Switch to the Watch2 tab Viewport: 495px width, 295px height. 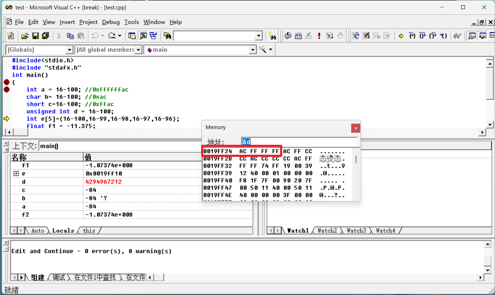pyautogui.click(x=327, y=231)
